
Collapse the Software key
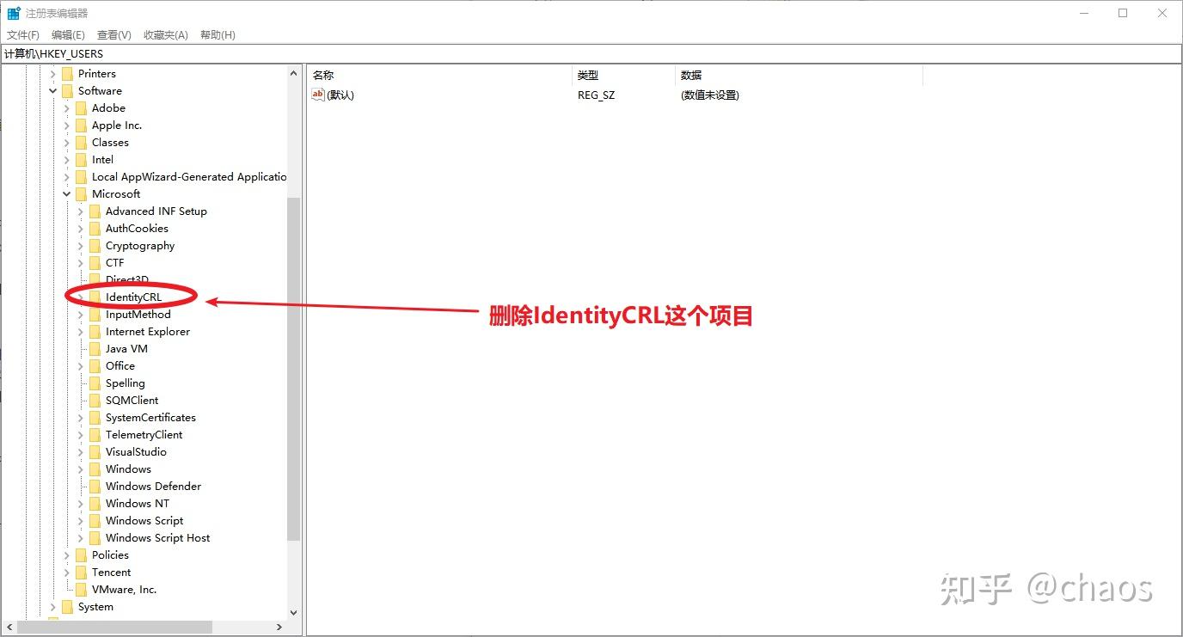[x=53, y=91]
